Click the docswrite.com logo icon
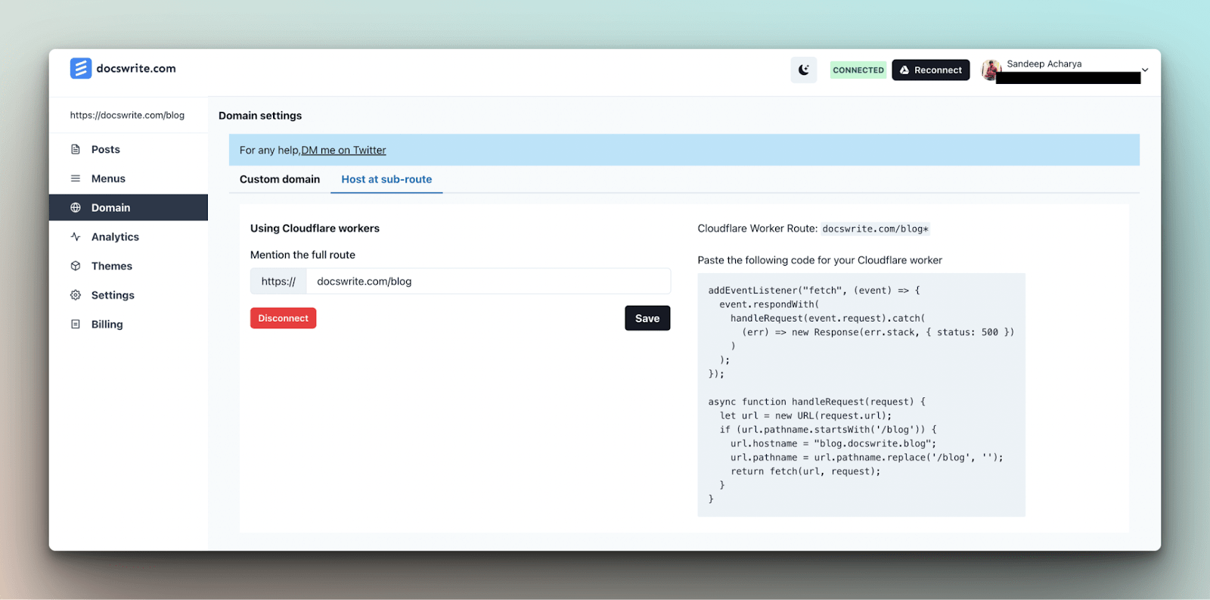Screen dimensions: 1210x600 [x=81, y=69]
